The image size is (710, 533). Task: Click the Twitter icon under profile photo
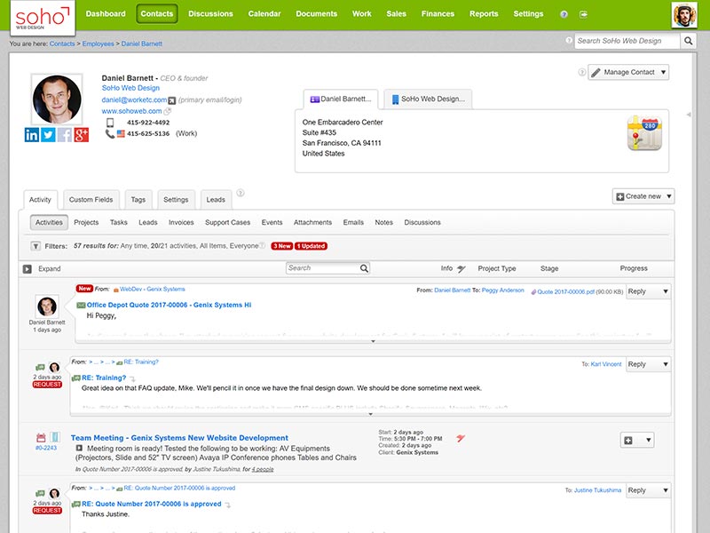click(48, 135)
